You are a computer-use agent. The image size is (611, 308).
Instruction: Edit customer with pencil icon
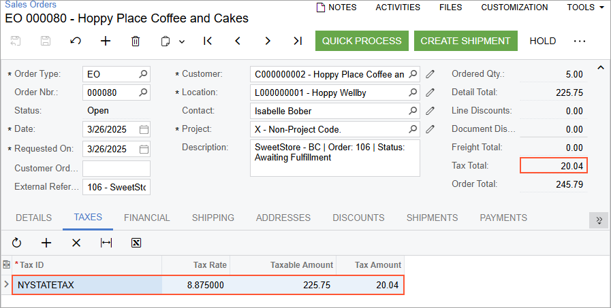point(430,73)
